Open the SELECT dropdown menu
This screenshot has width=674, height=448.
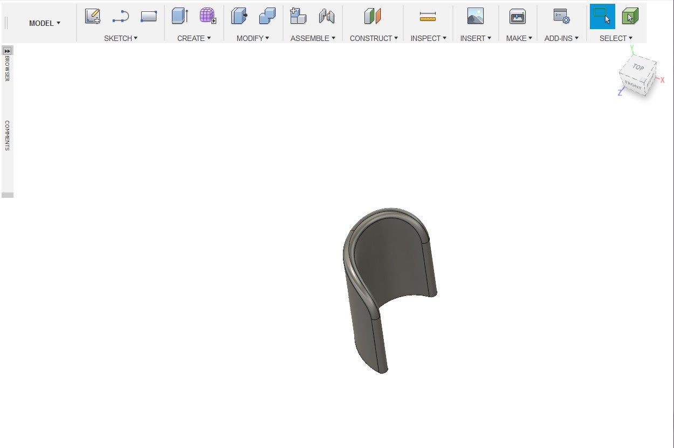(x=616, y=38)
